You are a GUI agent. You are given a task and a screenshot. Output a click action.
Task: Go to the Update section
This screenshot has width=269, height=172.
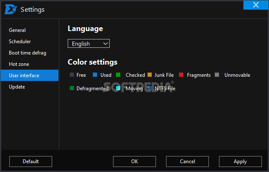point(17,87)
